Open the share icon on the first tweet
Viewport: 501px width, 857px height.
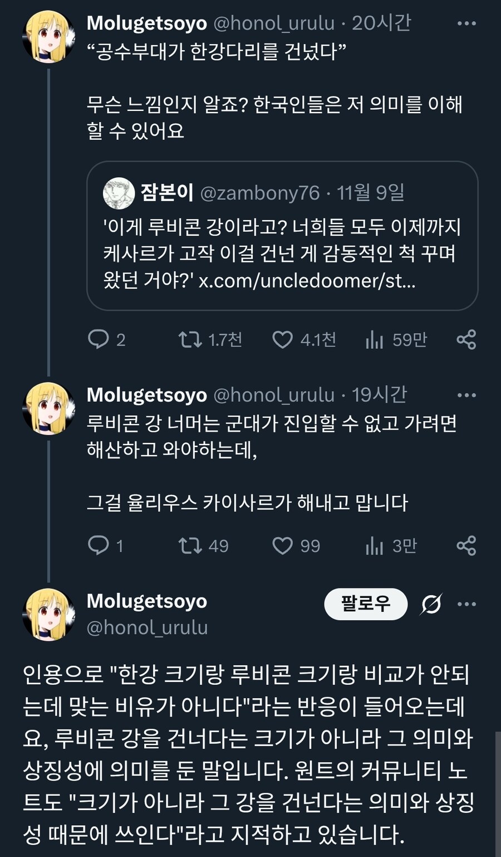(x=468, y=340)
